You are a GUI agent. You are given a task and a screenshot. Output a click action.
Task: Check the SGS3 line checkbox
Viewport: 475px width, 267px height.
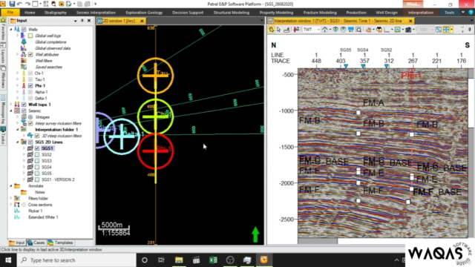click(37, 161)
